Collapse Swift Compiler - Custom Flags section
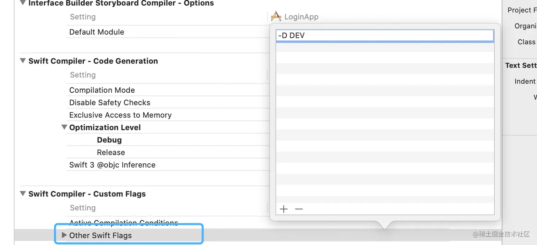The height and width of the screenshot is (245, 537). coord(23,194)
